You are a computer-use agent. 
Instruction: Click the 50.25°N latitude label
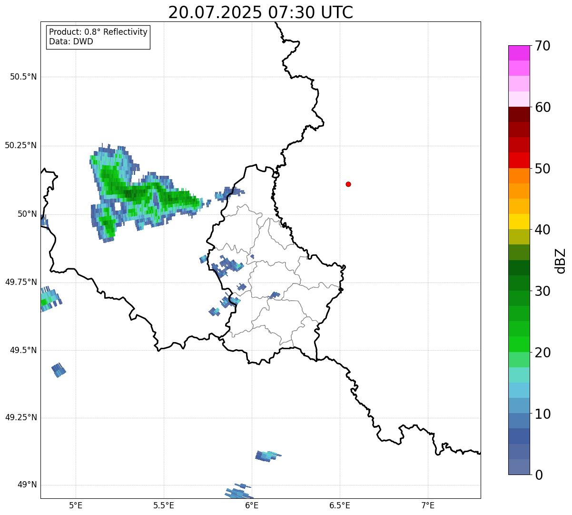20,145
